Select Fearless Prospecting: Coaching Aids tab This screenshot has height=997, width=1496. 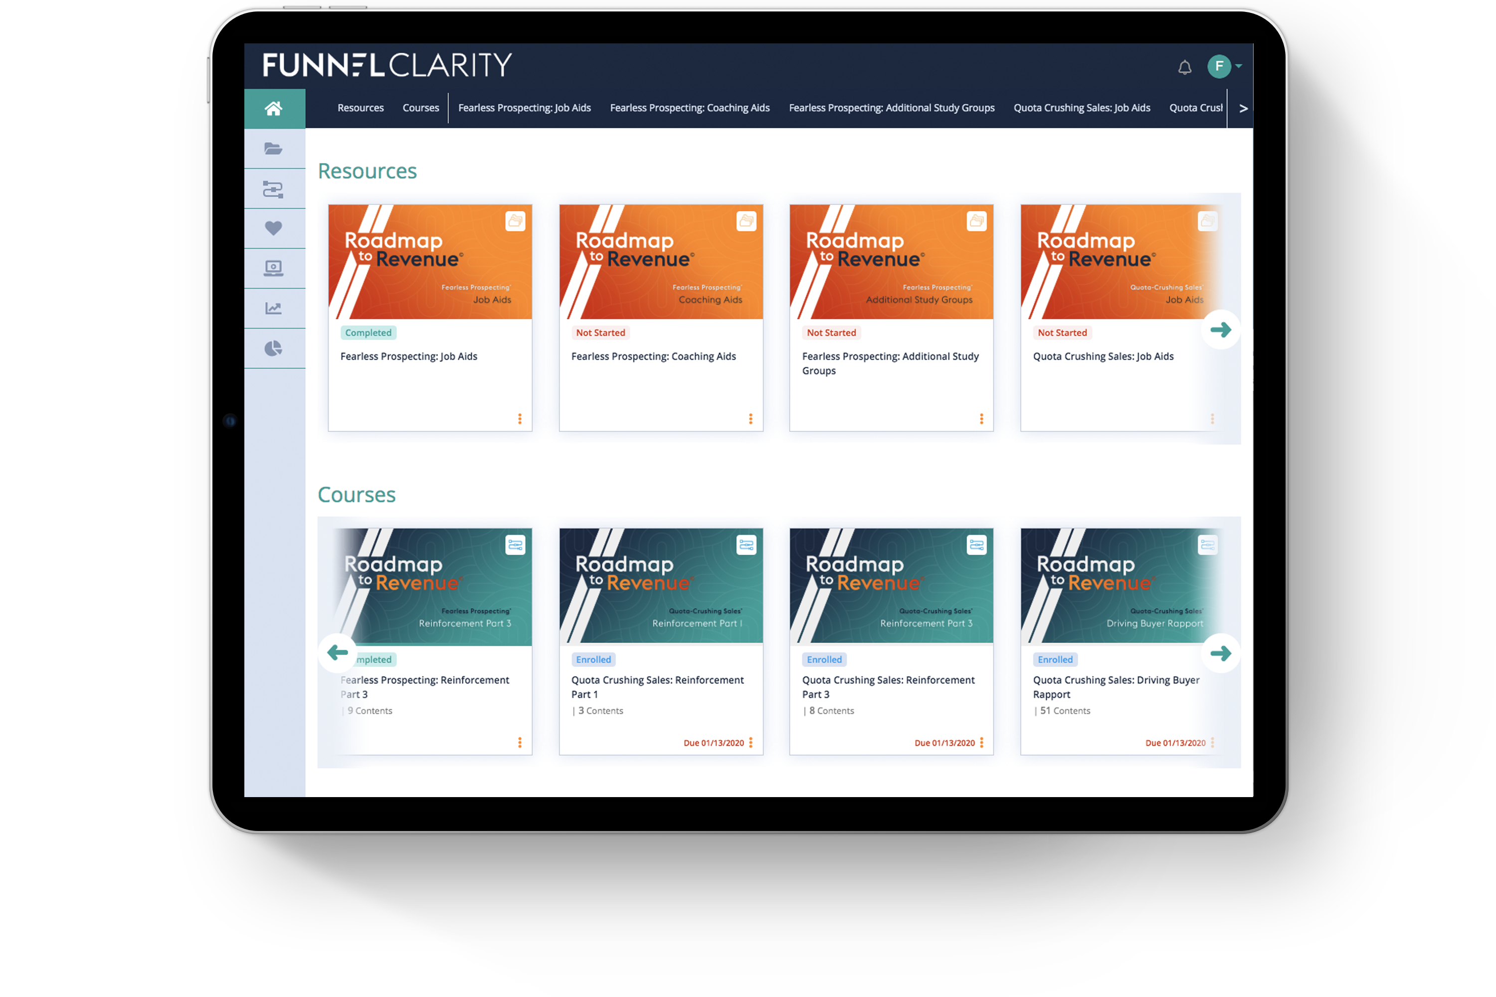(690, 108)
